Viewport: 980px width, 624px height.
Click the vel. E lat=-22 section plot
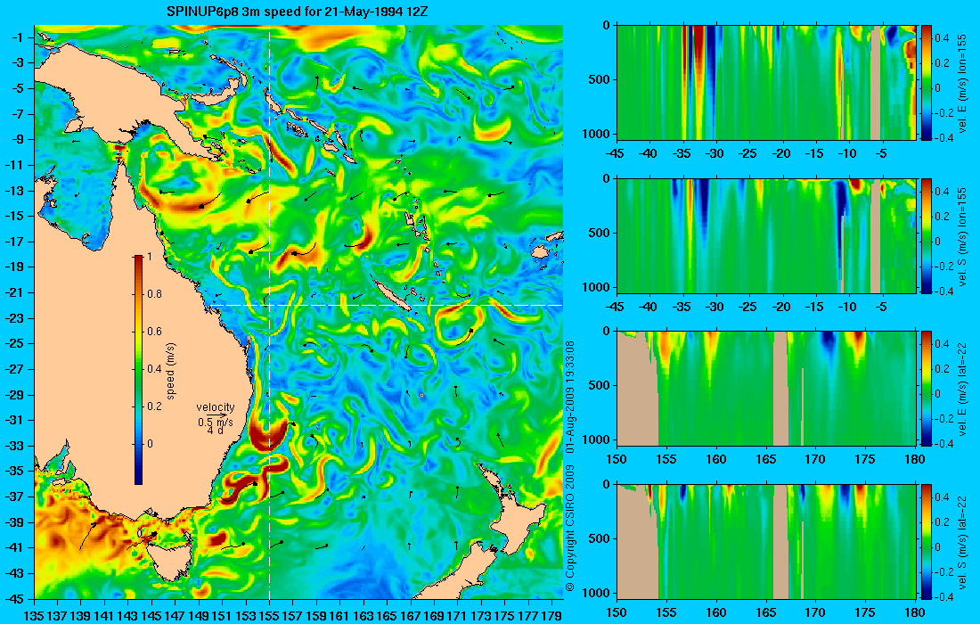point(766,389)
